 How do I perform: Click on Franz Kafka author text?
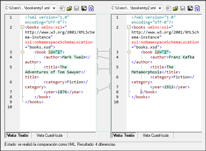[x=182, y=57]
